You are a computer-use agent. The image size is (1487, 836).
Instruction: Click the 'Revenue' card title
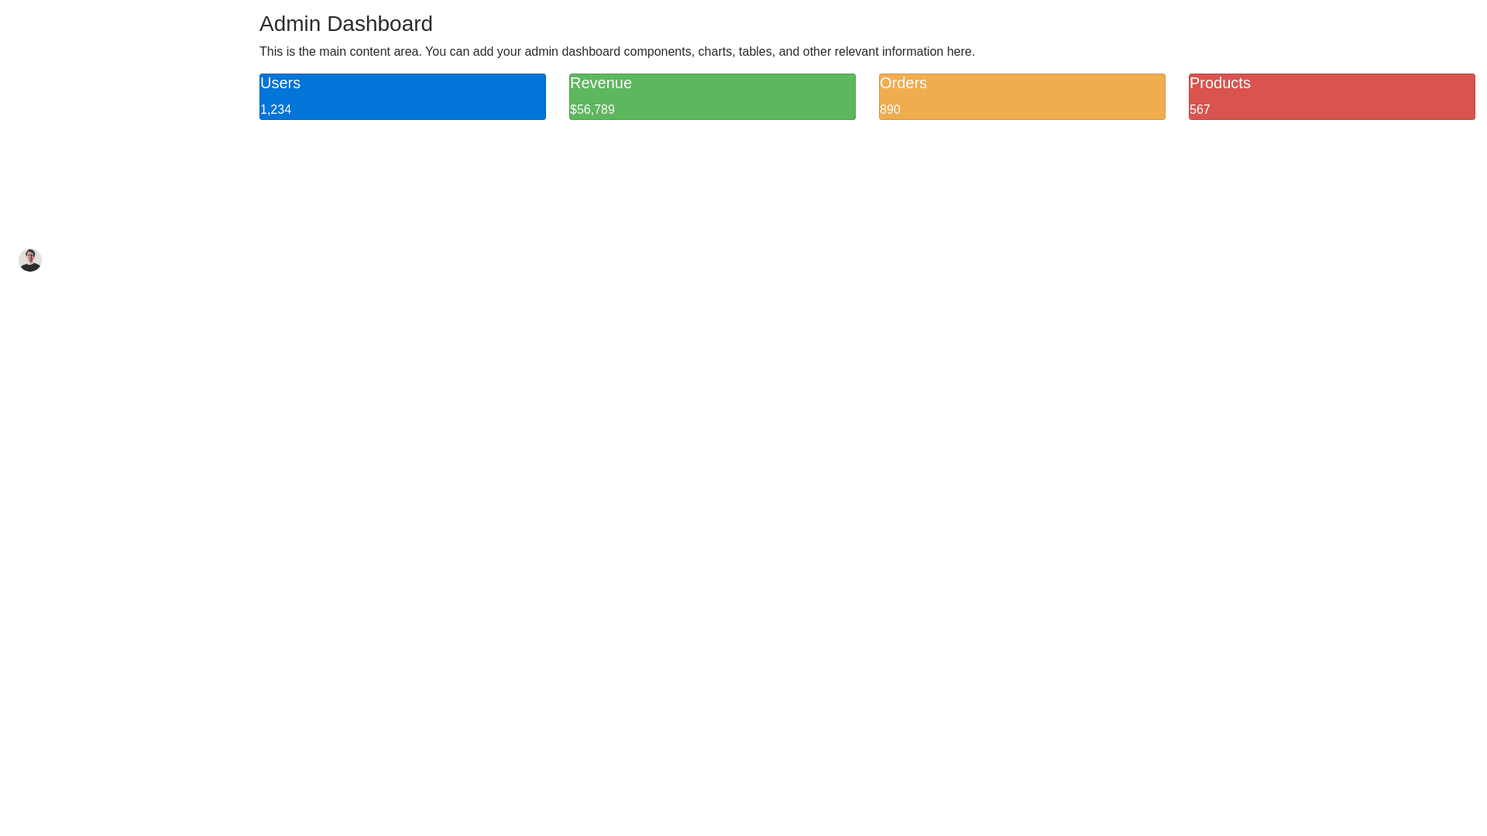601,83
